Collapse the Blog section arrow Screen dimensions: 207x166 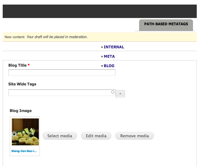coord(102,66)
